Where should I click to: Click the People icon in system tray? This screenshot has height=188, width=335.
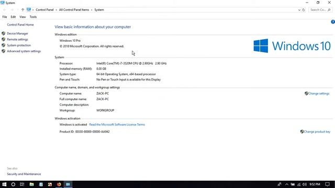280,184
